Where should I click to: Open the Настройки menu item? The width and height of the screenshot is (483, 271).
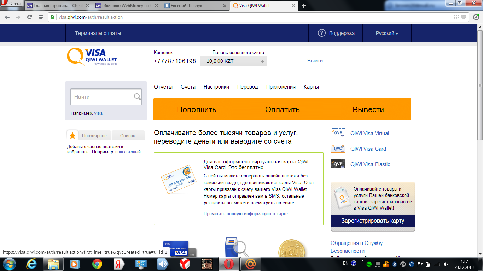coord(216,87)
